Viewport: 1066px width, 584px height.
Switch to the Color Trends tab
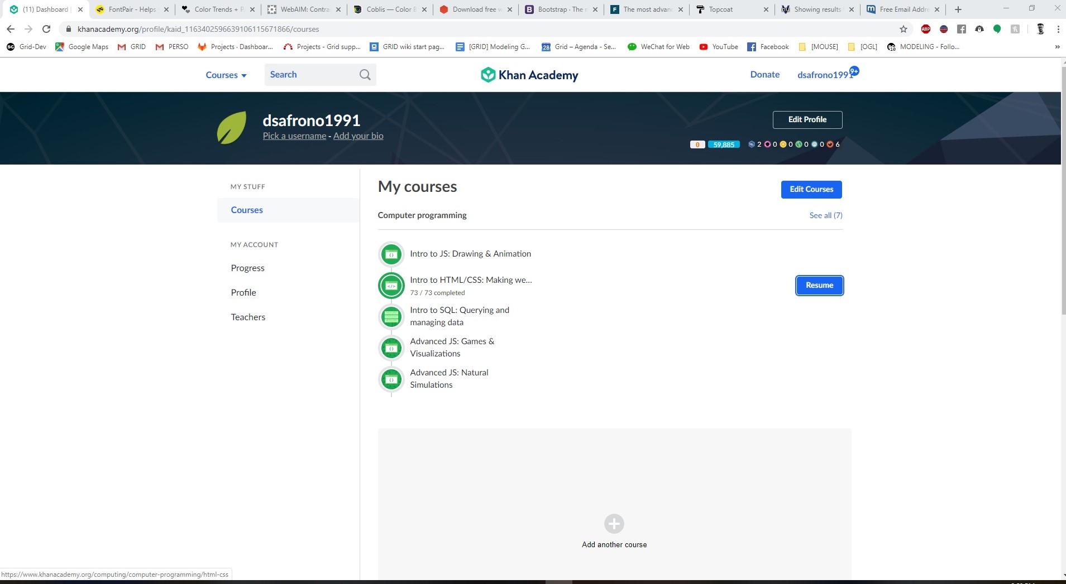click(x=218, y=9)
